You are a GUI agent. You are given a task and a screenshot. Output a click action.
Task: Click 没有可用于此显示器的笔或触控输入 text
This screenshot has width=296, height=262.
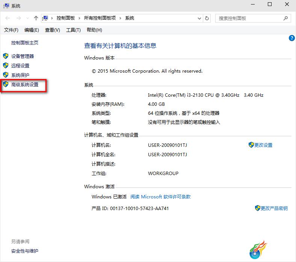(x=184, y=122)
